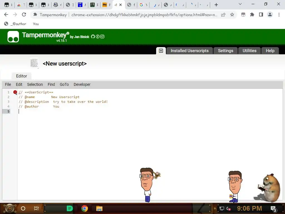
Task: Switch to the first Tampermonkey browser tab
Action: pos(8,5)
